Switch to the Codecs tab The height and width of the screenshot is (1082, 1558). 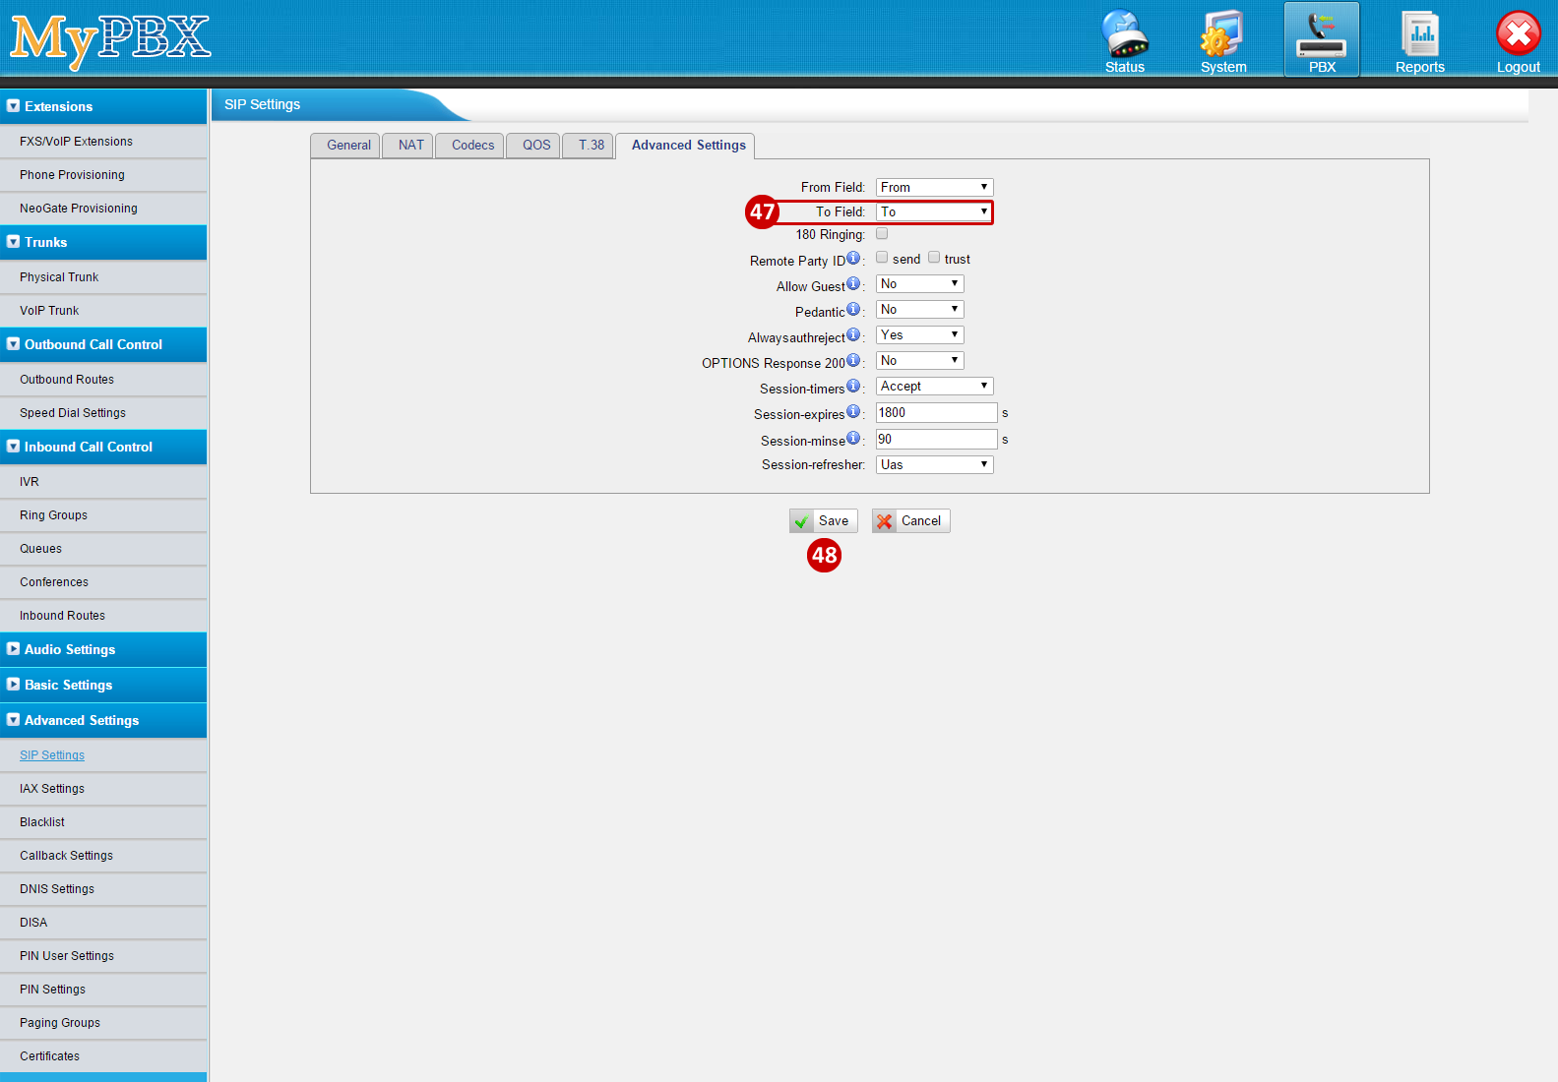(472, 146)
